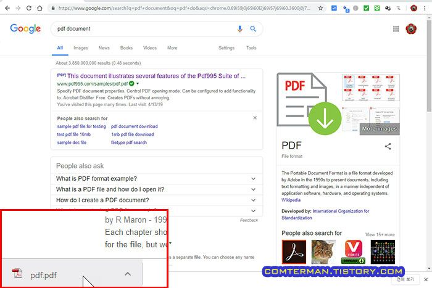The height and width of the screenshot is (288, 432).
Task: Click the browser address bar URL
Action: (x=184, y=8)
